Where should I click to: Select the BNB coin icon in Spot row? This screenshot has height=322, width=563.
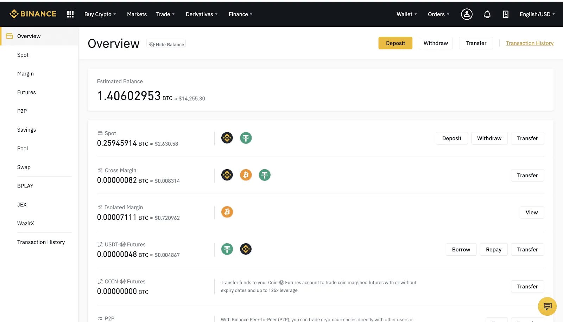[227, 138]
